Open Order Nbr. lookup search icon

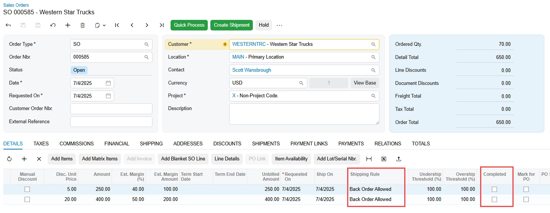pyautogui.click(x=147, y=57)
